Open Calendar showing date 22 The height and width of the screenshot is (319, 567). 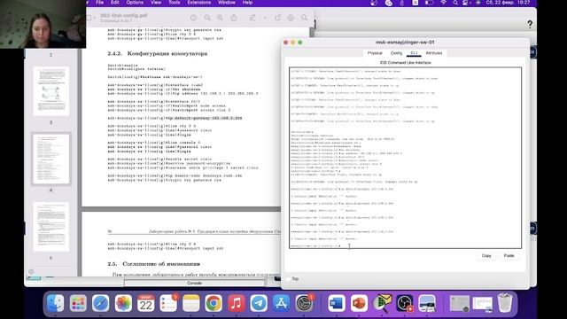[145, 303]
